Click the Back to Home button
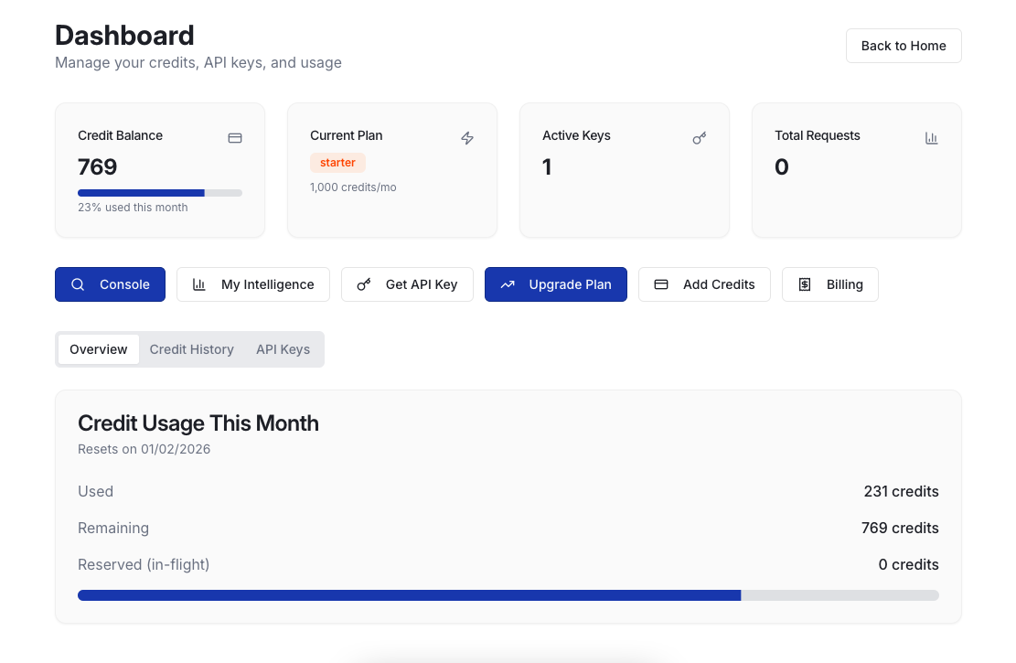Image resolution: width=1016 pixels, height=663 pixels. coord(904,46)
